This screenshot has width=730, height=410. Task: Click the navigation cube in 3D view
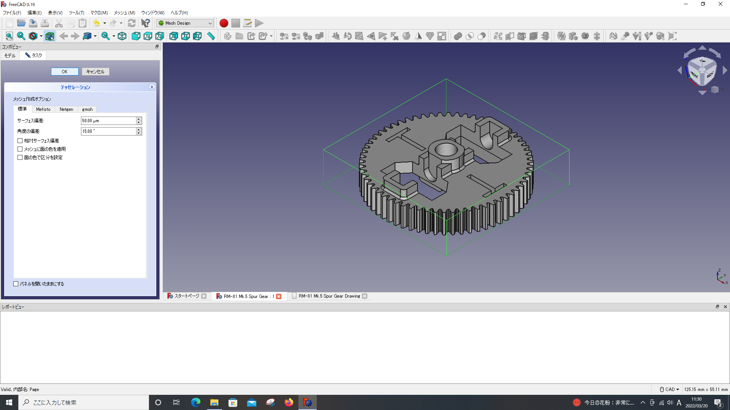tap(702, 71)
